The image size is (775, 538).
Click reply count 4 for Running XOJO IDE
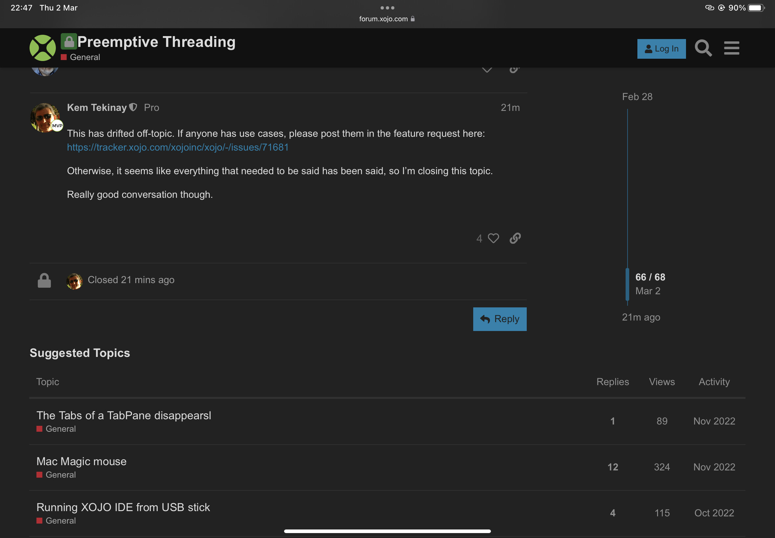[613, 513]
